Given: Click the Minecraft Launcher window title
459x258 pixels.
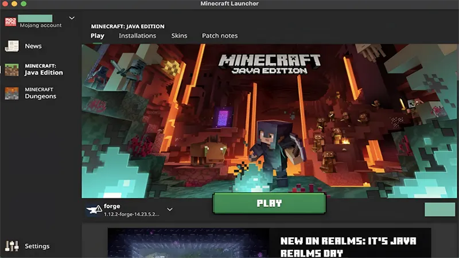Looking at the screenshot, I should click(x=229, y=3).
